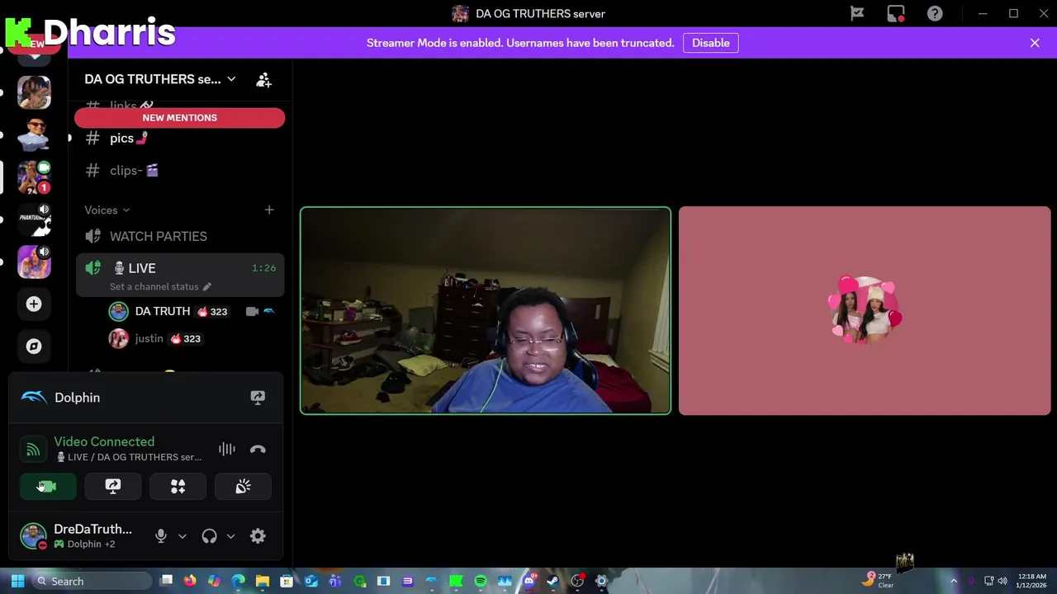This screenshot has width=1057, height=594.
Task: Disconnect from the voice call
Action: [258, 450]
